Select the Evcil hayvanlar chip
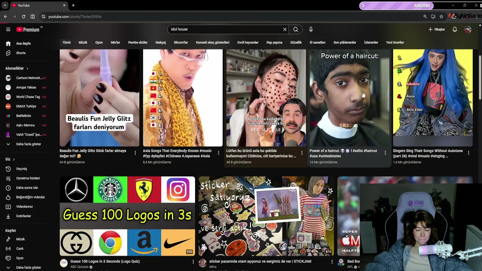The image size is (482, 271). 248,43
